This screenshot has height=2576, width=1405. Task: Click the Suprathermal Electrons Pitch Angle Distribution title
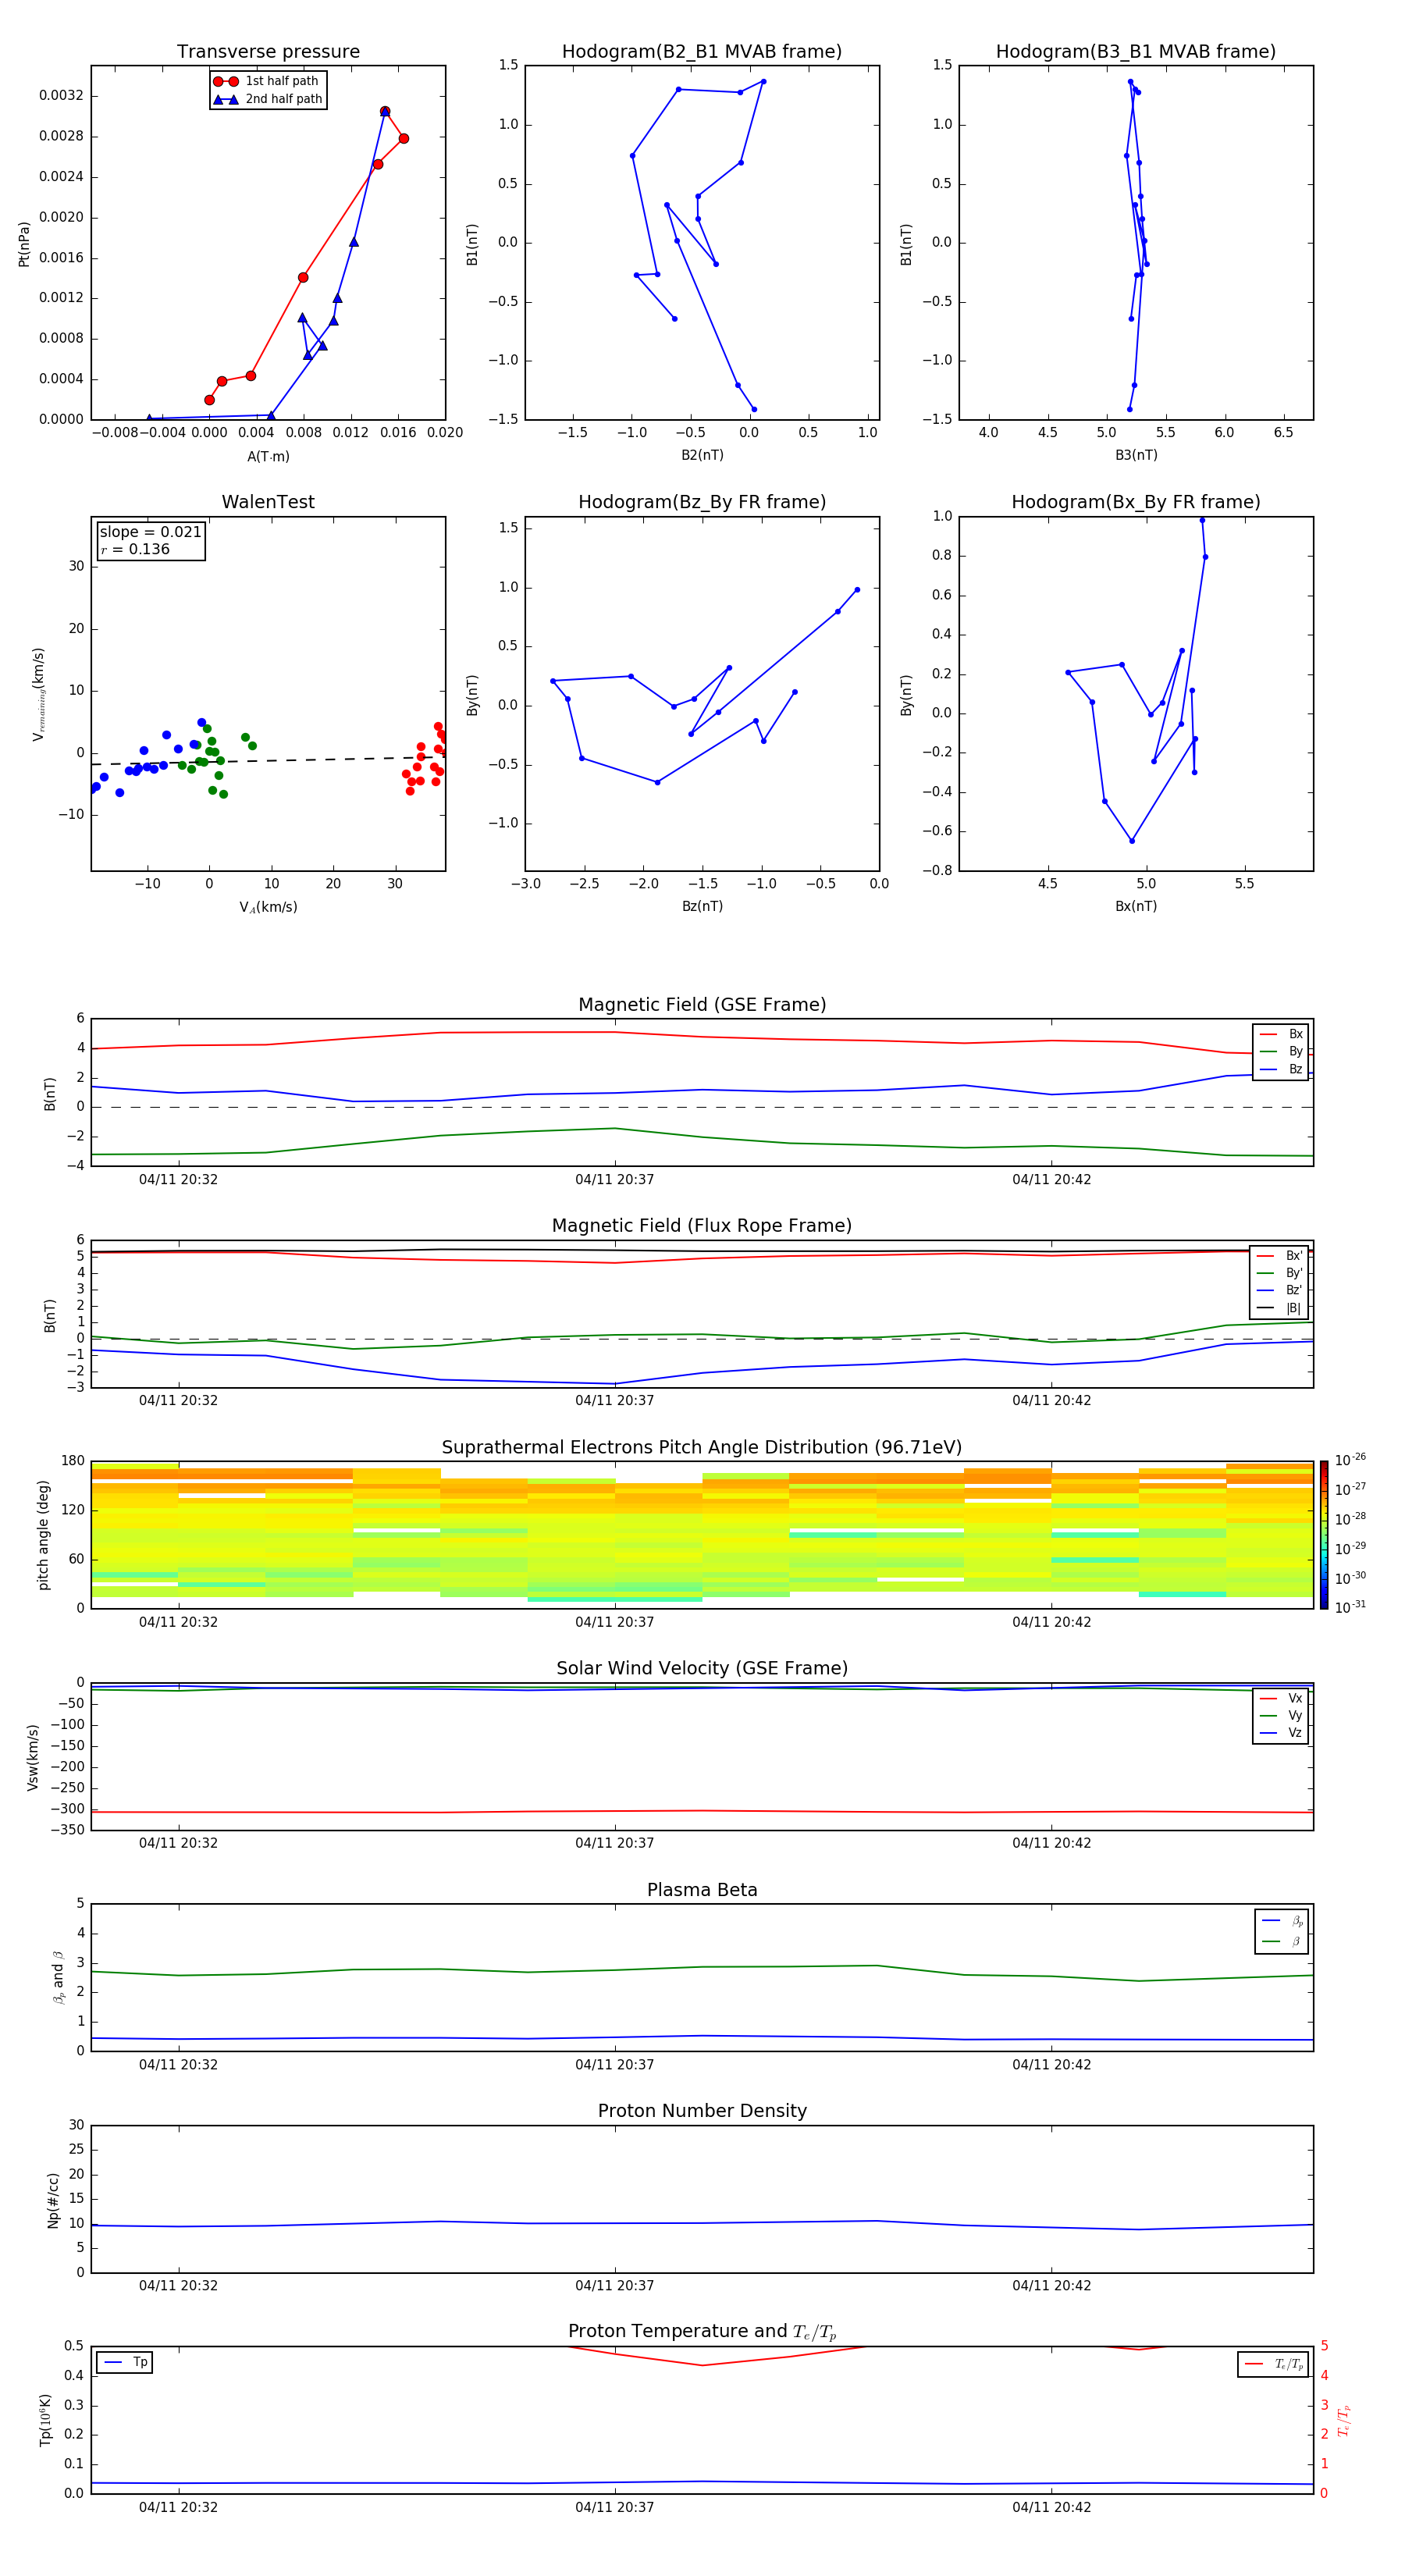tap(702, 1447)
